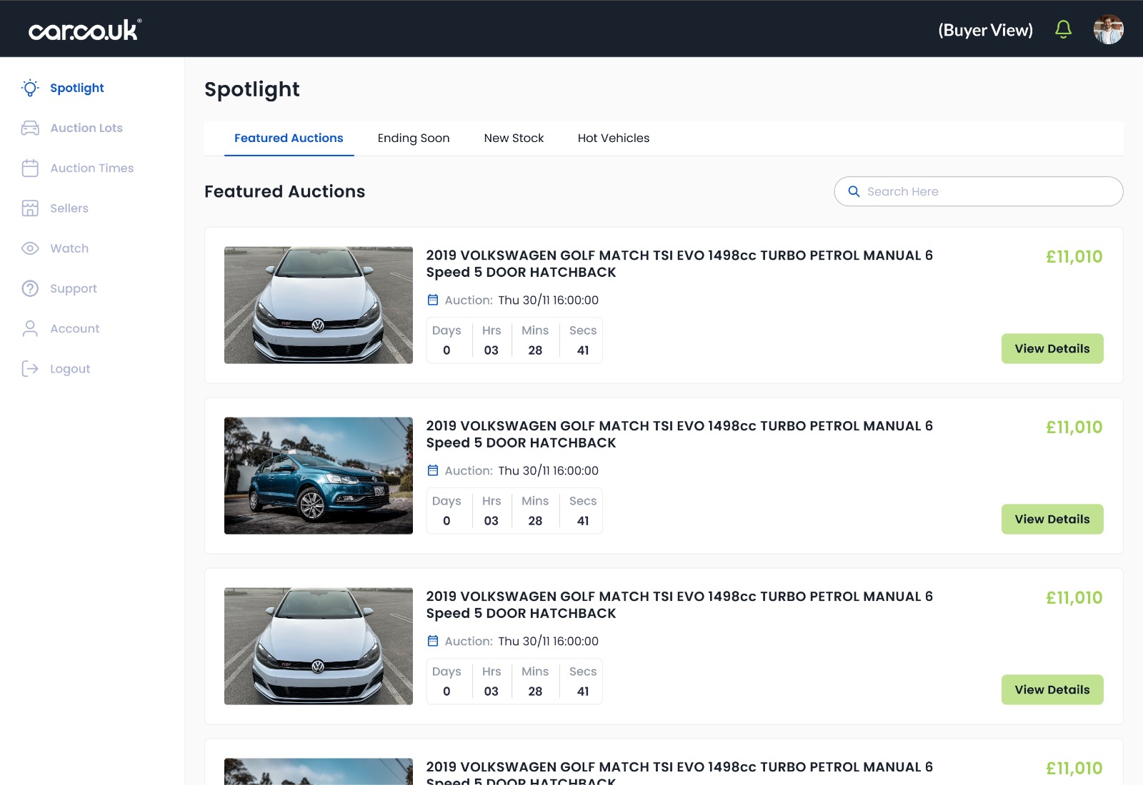The height and width of the screenshot is (785, 1143).
Task: Click the Watch eye icon
Action: (x=30, y=248)
